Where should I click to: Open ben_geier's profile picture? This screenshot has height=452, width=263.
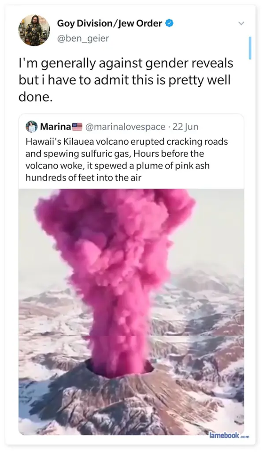tap(34, 30)
